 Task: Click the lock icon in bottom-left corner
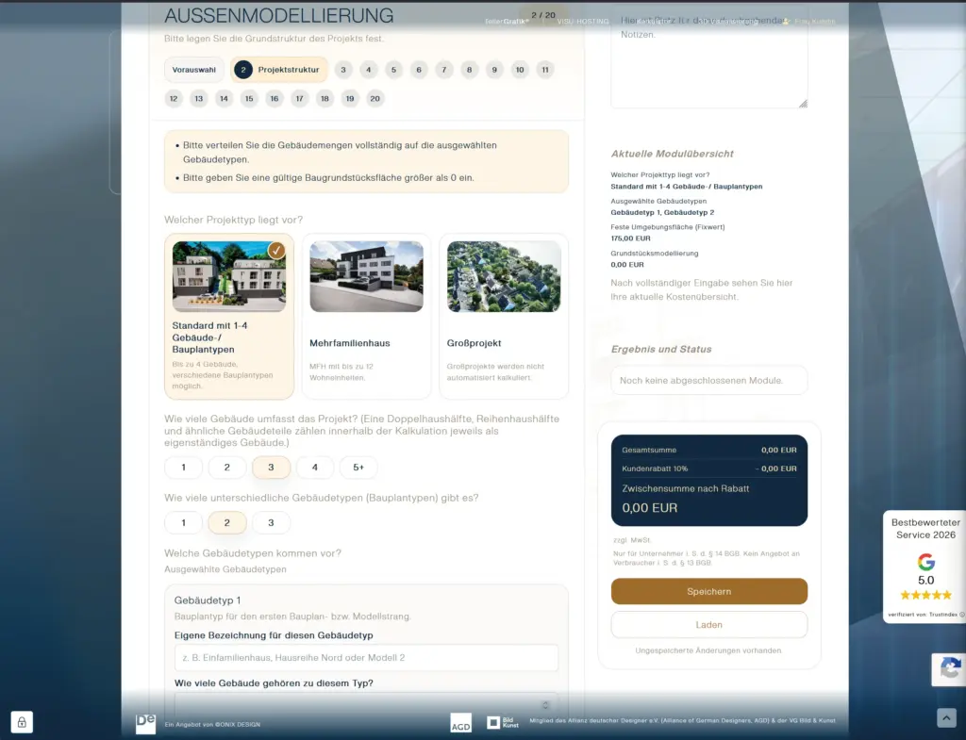tap(22, 722)
